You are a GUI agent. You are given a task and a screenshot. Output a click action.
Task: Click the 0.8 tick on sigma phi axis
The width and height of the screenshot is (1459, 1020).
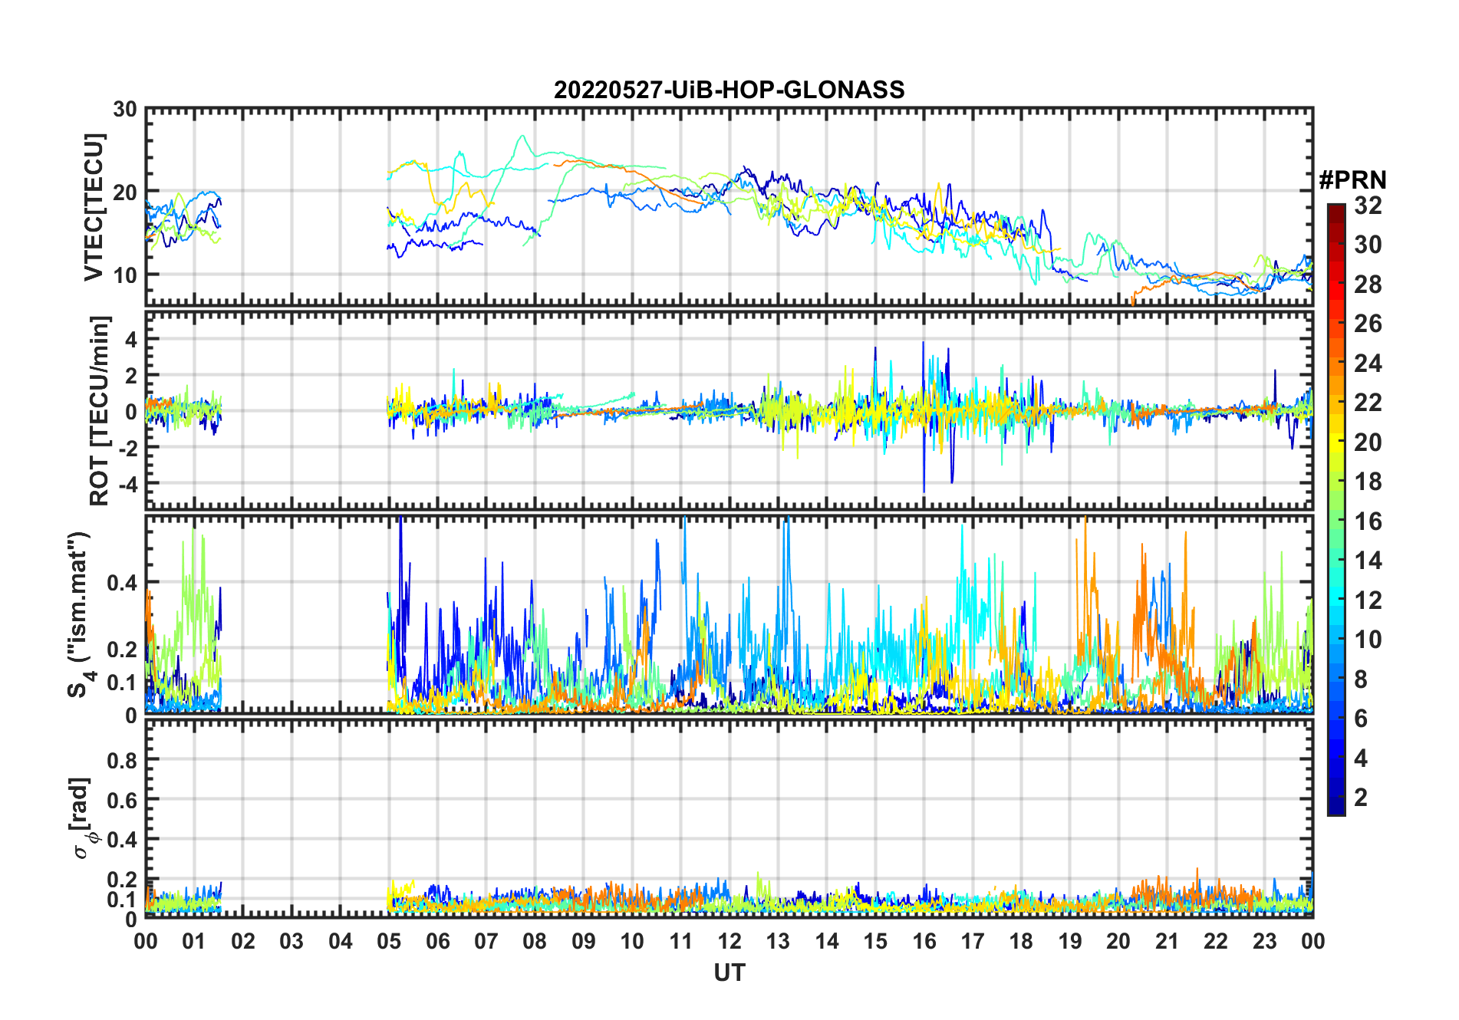[122, 760]
